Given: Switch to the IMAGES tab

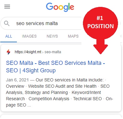Looking at the screenshot, I should [29, 36].
